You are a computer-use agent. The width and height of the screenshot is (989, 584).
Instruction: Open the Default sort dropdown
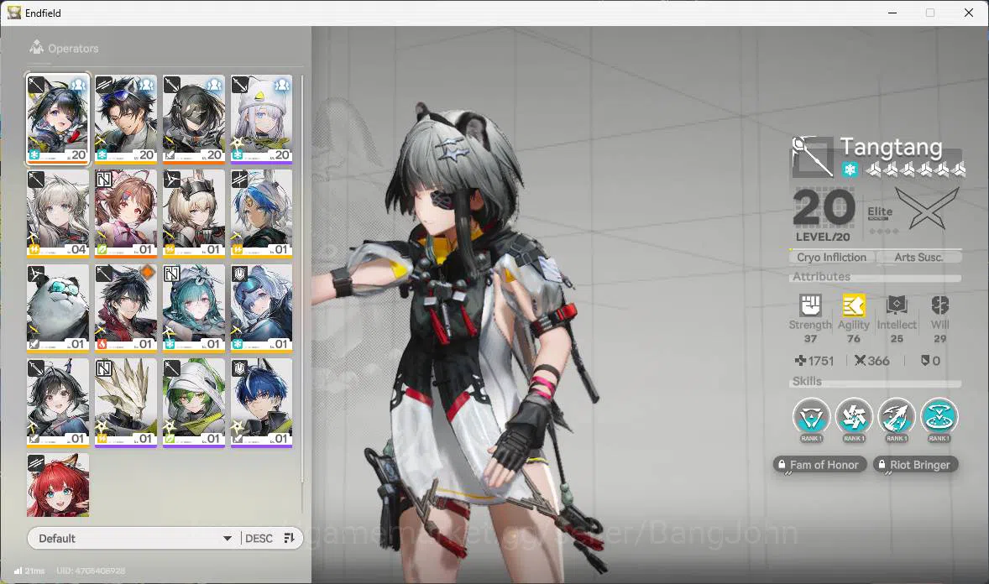click(133, 538)
